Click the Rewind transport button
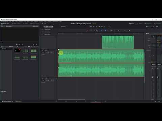The image size is (162, 121). pos(91,27)
